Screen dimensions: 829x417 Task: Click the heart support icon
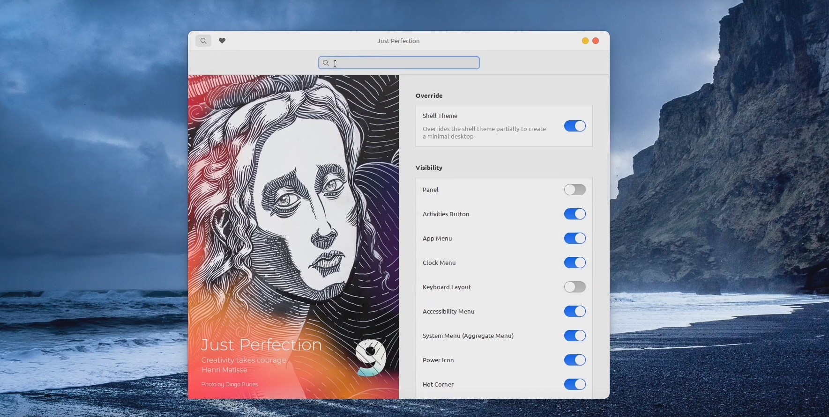[x=222, y=41]
